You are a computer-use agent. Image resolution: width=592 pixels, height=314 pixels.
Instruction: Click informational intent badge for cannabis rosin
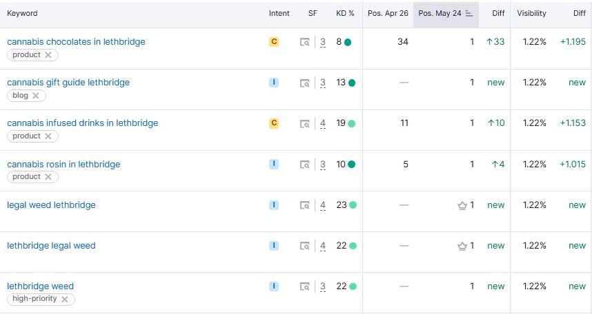pos(274,164)
